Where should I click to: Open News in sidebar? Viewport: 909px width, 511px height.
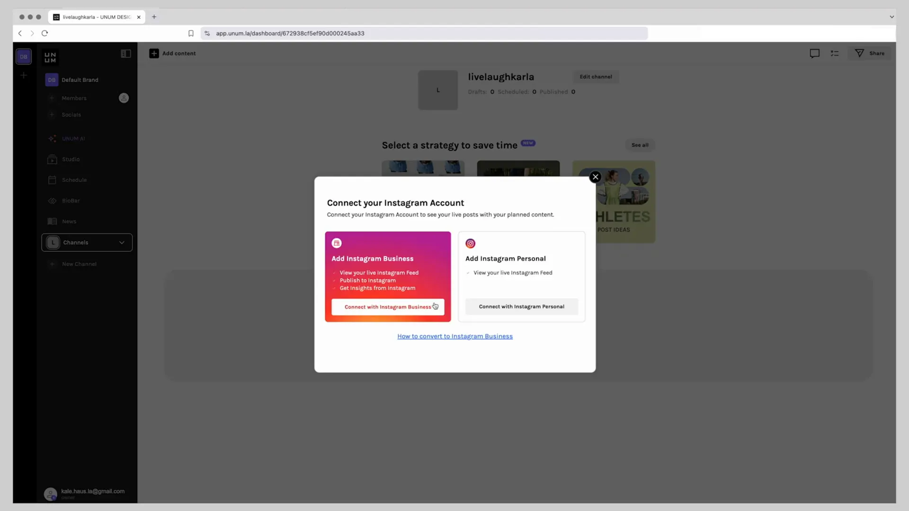69,222
